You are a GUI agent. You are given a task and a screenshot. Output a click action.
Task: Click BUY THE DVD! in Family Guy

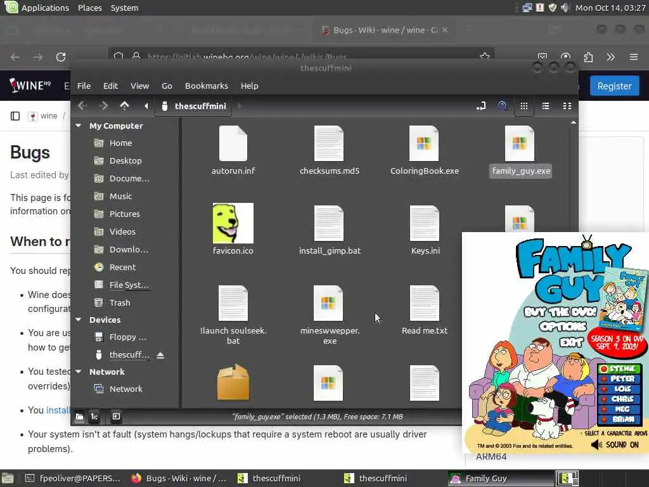[x=561, y=311]
